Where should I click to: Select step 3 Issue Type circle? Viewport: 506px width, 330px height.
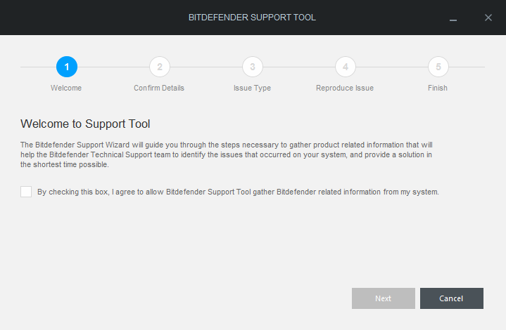pyautogui.click(x=253, y=67)
